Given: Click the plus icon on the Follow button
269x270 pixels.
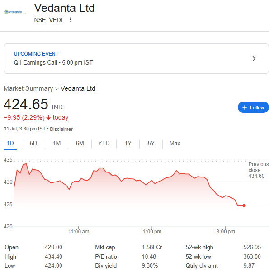Looking at the screenshot, I should click(x=245, y=107).
